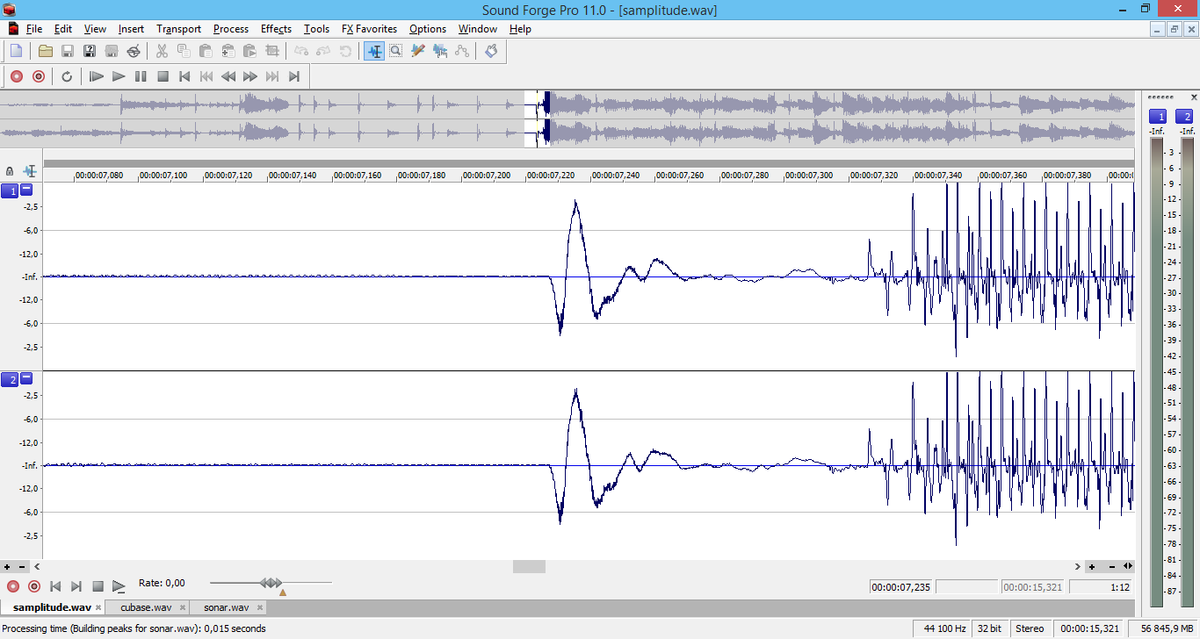Stop playback in the bottom playbar

tap(98, 586)
